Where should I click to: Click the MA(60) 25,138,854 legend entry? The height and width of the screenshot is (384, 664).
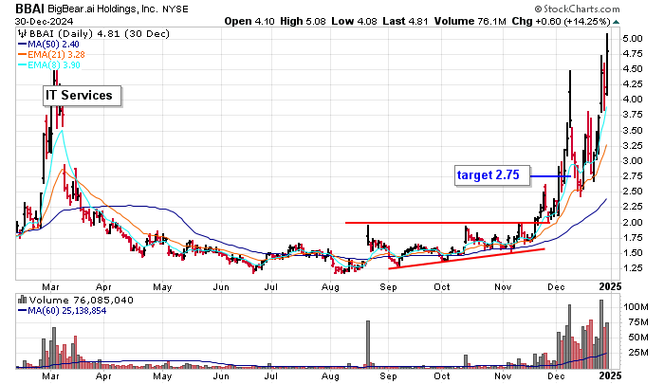pyautogui.click(x=62, y=311)
